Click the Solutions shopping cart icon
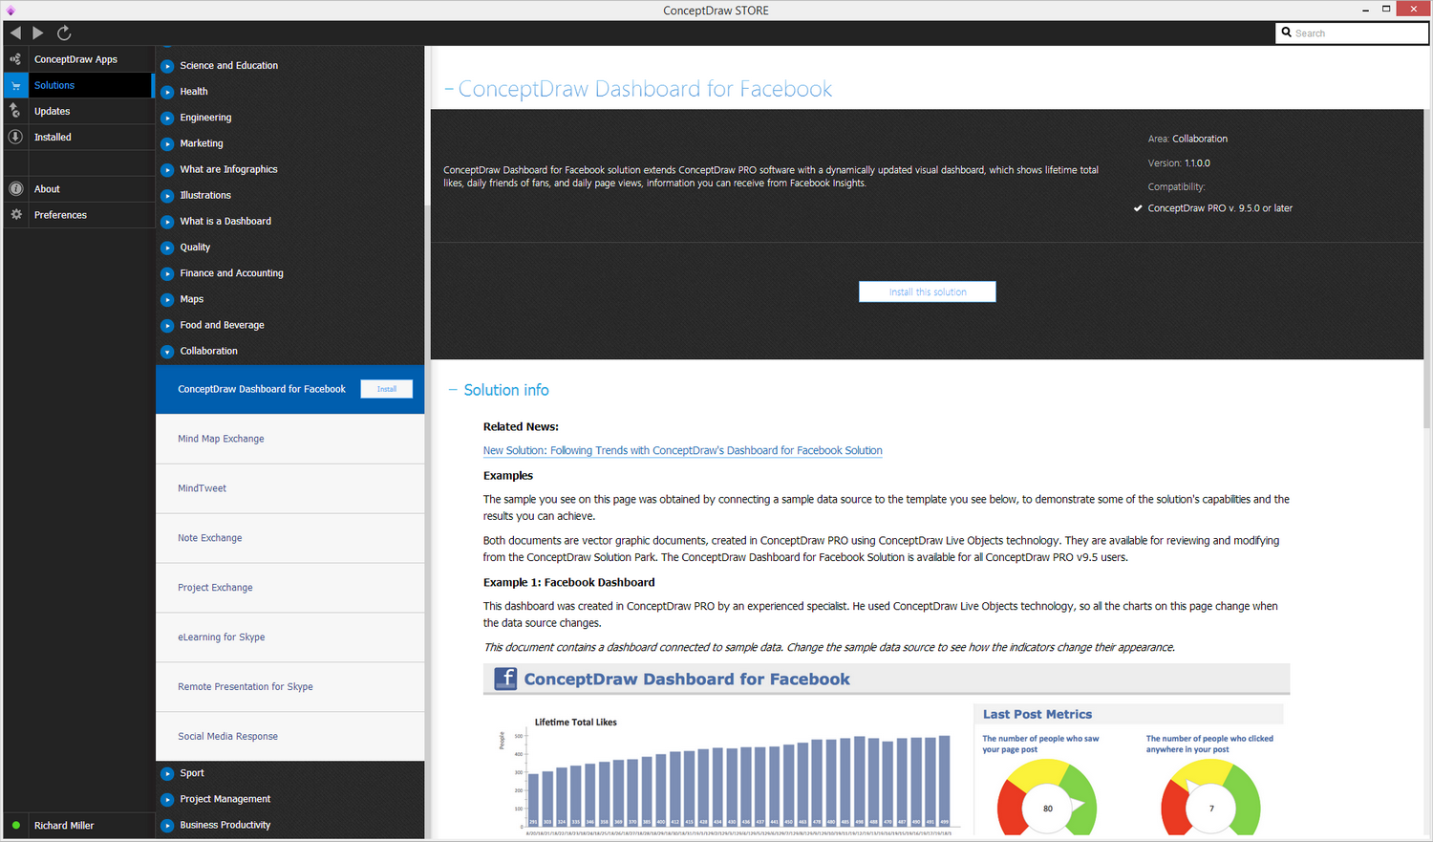 (15, 85)
